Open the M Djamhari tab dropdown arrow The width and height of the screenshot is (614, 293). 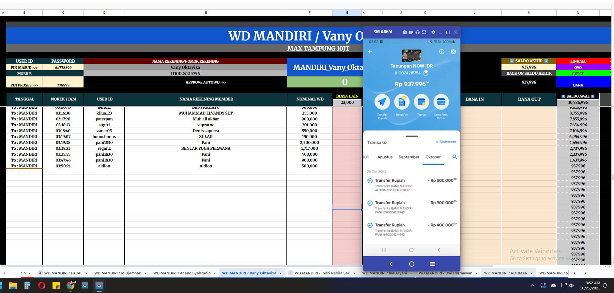[146, 273]
